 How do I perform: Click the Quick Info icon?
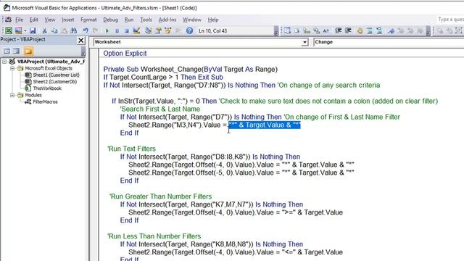(307, 30)
